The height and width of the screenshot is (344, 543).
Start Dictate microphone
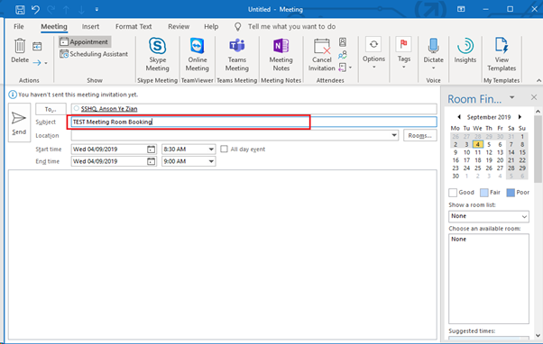pos(433,54)
